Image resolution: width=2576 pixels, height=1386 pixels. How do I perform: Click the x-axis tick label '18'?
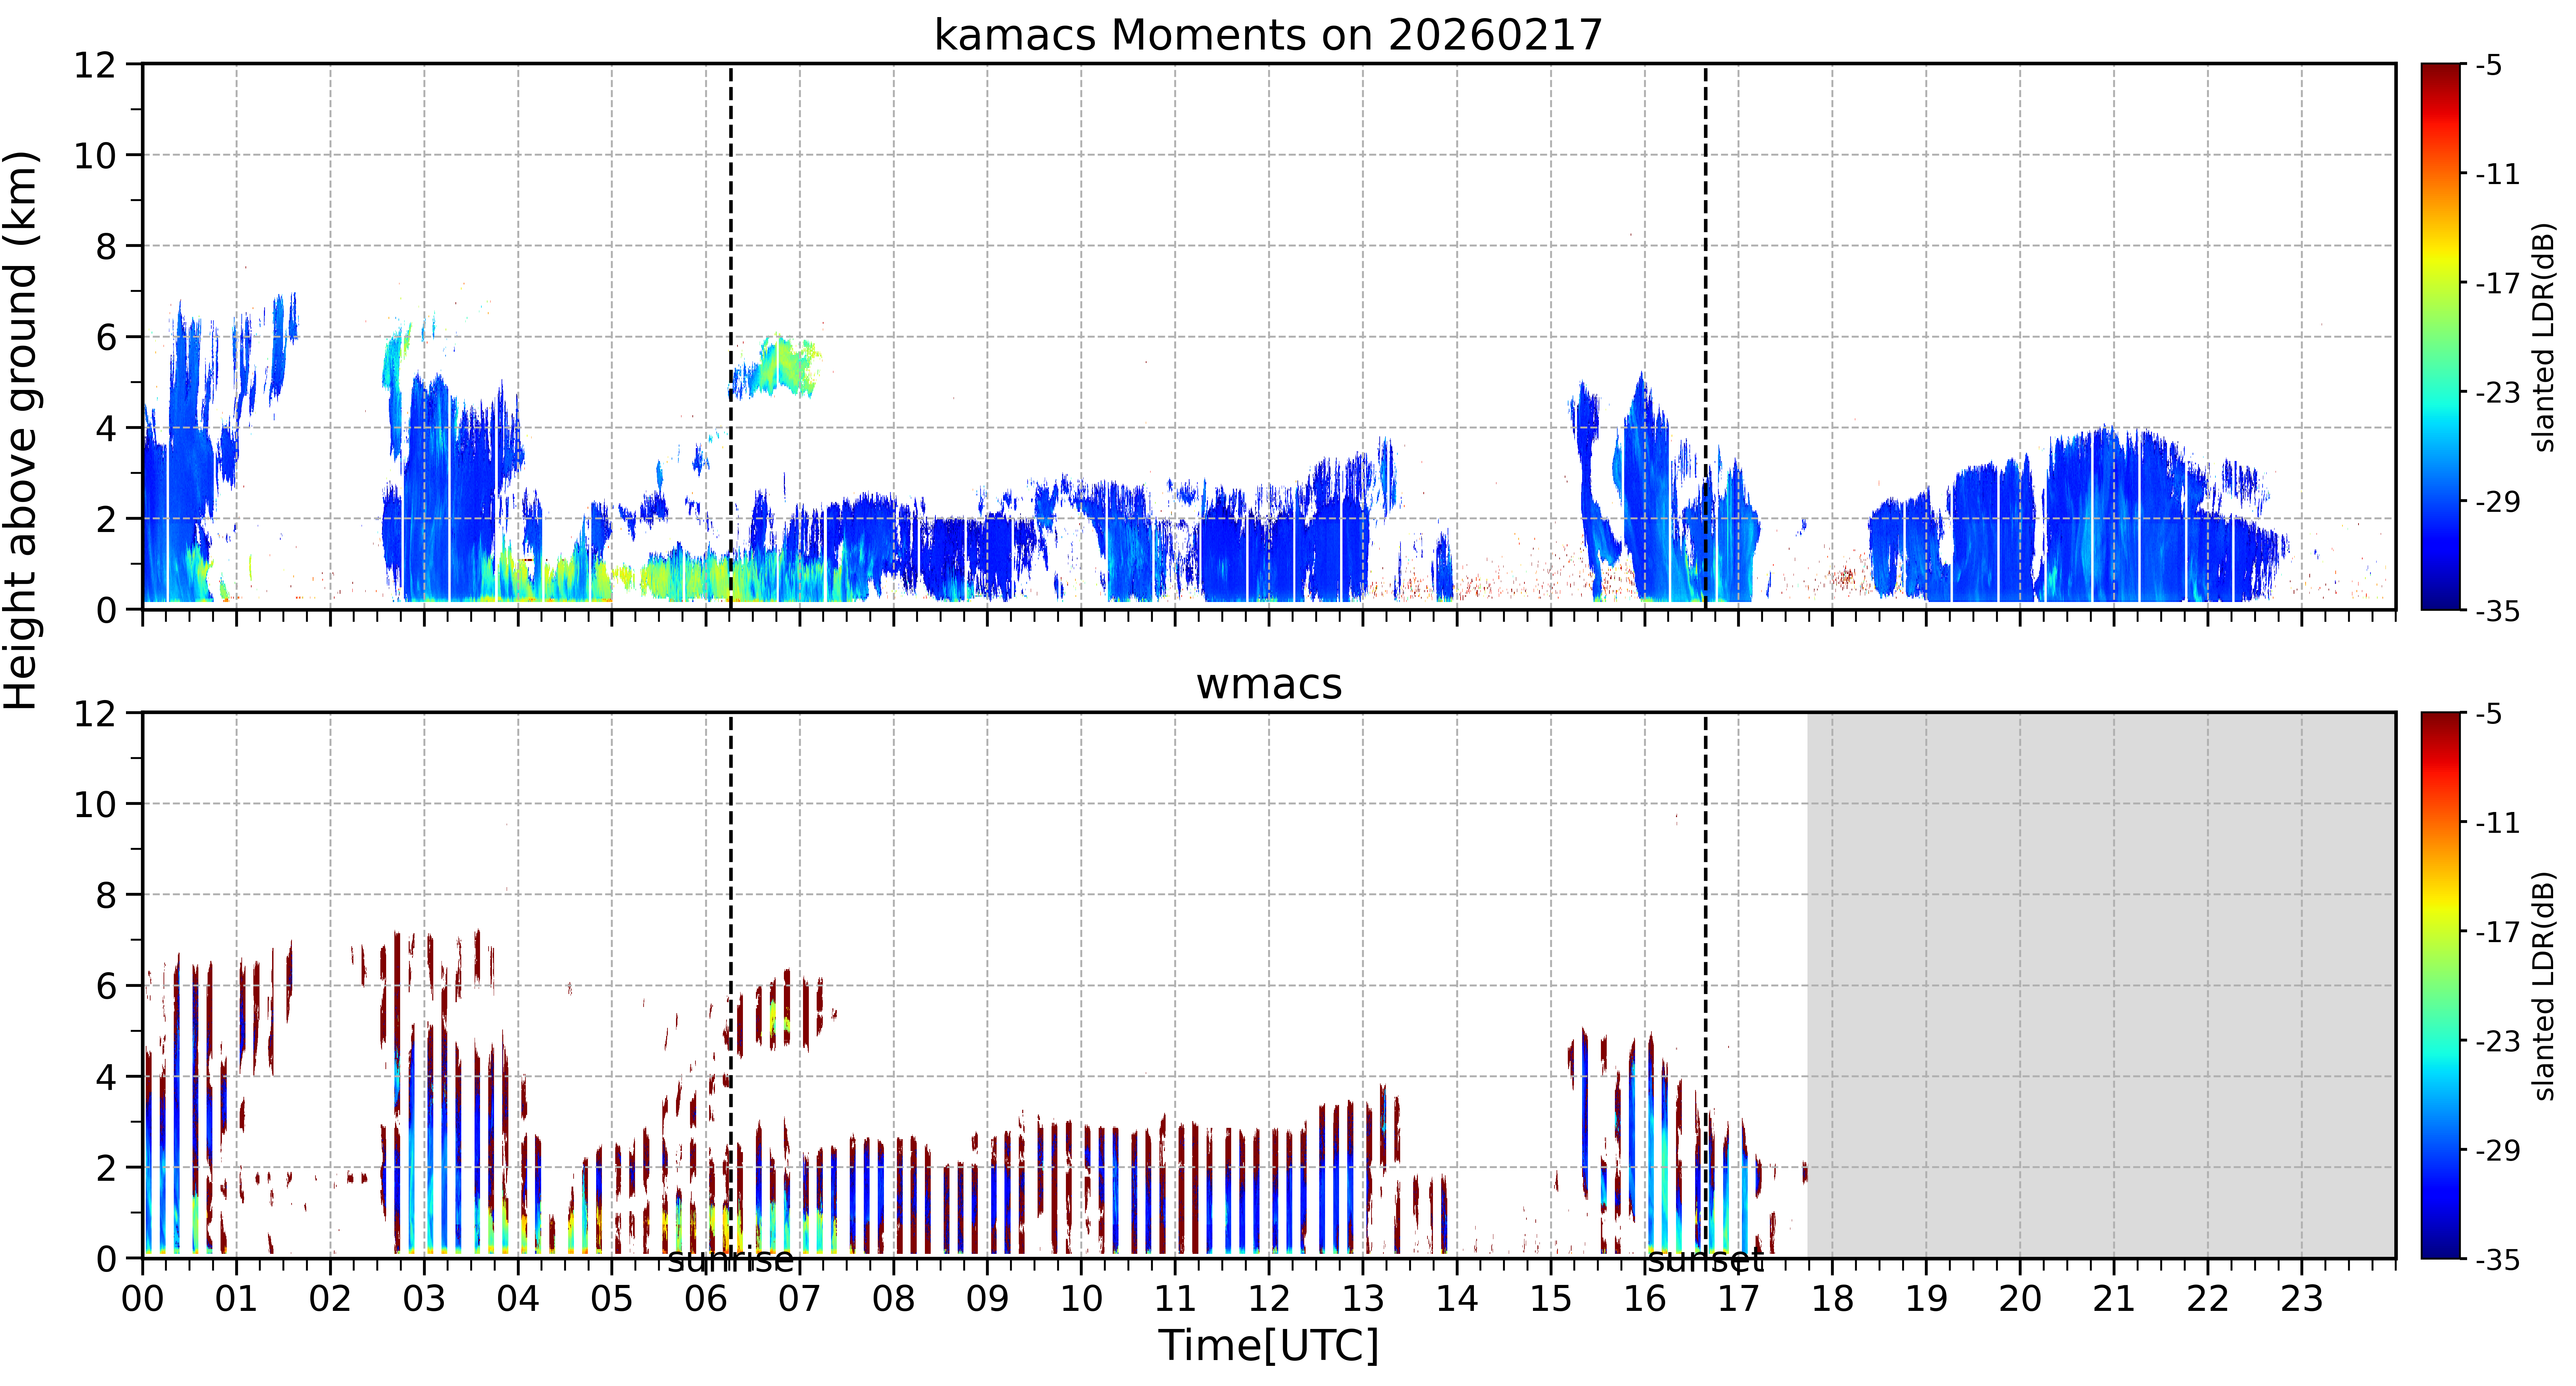tap(1832, 1299)
